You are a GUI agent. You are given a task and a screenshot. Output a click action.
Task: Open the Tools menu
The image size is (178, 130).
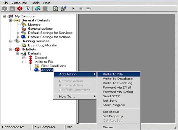(35, 3)
